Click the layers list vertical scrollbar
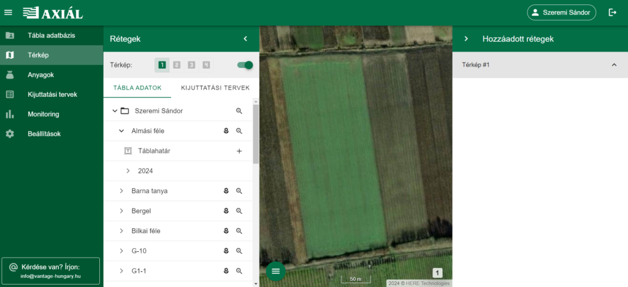The image size is (628, 287). click(256, 135)
